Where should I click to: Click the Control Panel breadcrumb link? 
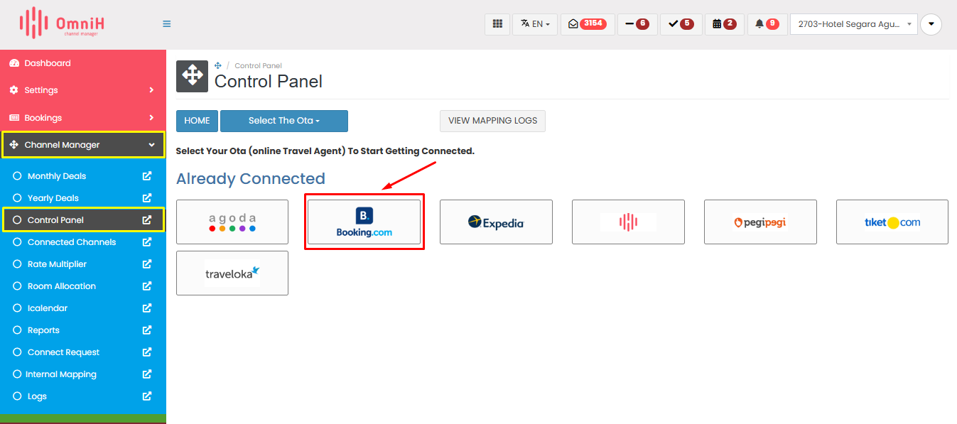259,65
